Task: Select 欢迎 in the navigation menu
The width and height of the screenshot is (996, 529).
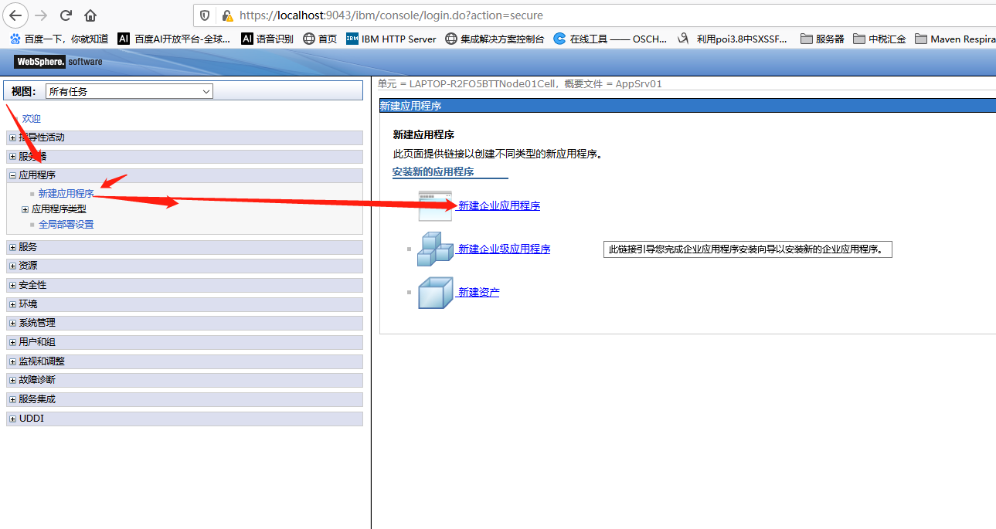Action: point(31,118)
